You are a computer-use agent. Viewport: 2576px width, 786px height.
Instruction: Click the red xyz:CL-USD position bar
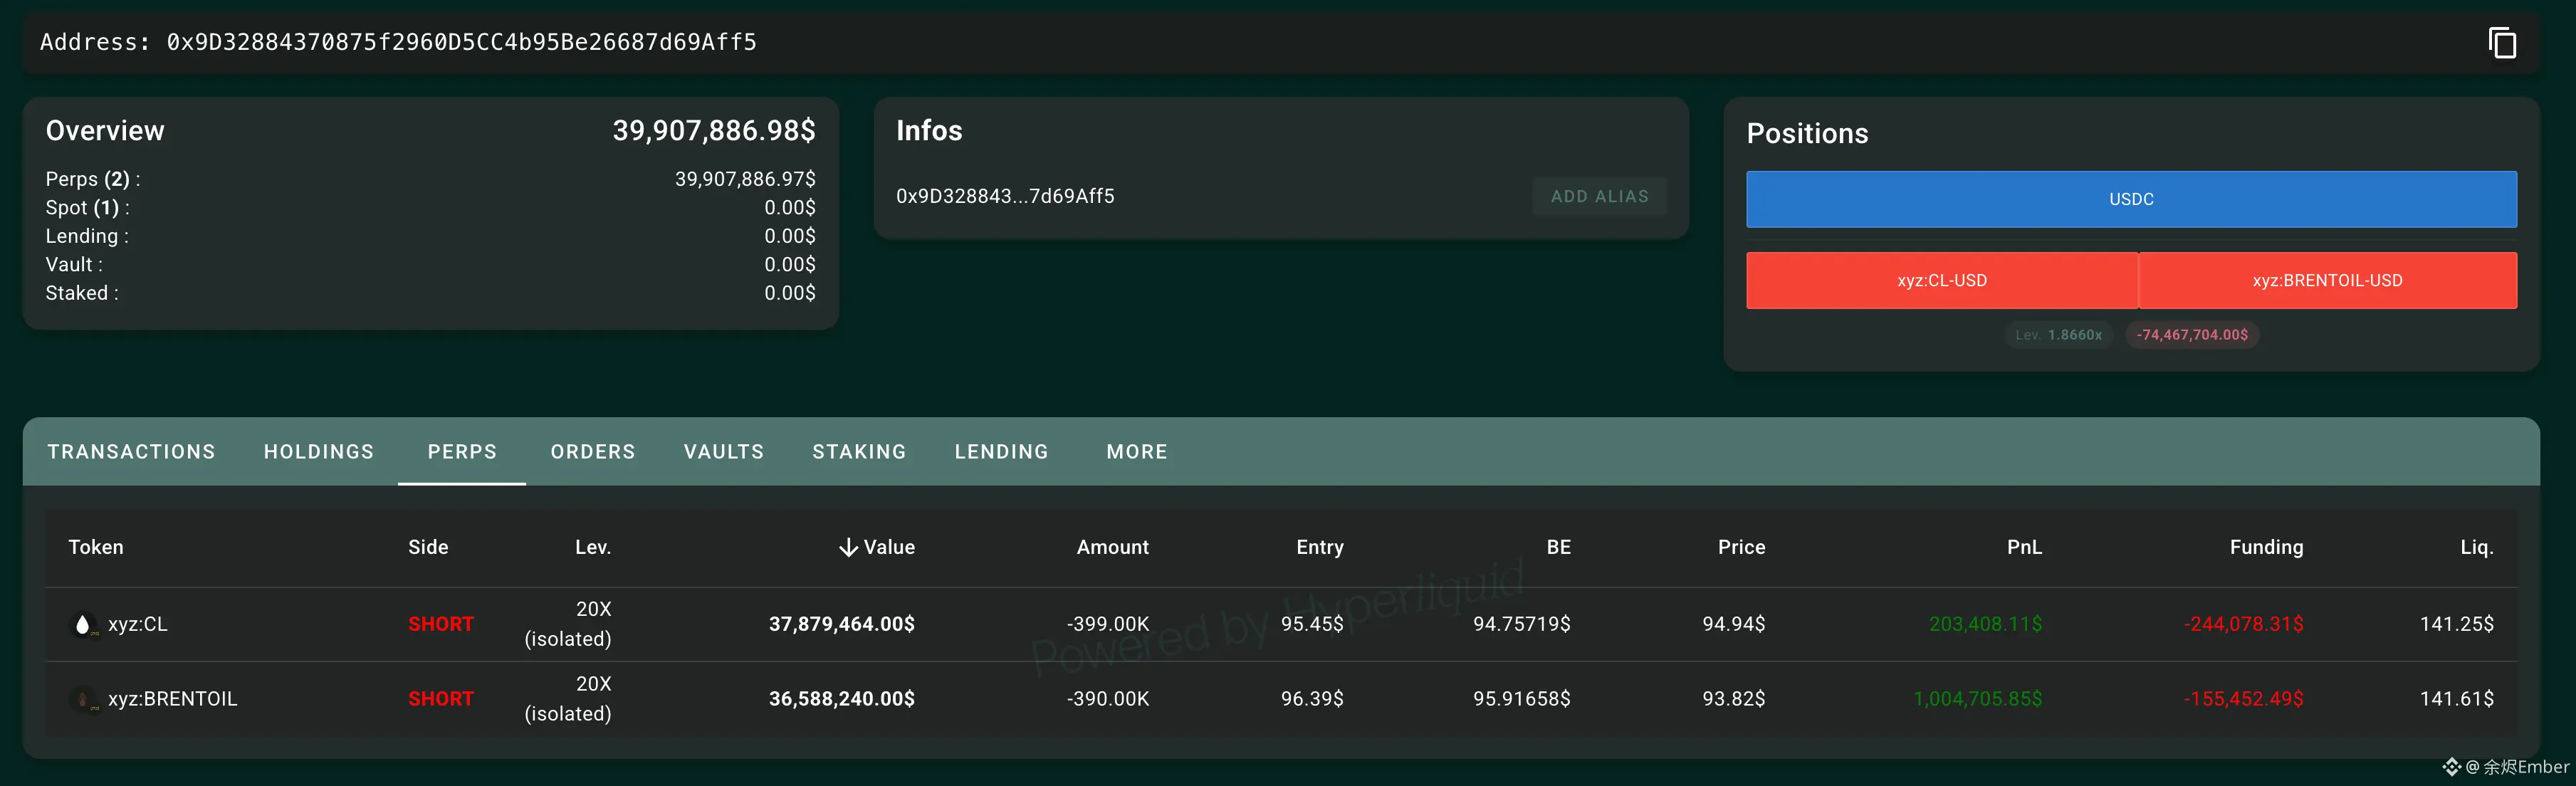point(1941,281)
